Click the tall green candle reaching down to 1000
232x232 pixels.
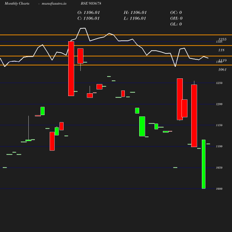click(x=204, y=164)
